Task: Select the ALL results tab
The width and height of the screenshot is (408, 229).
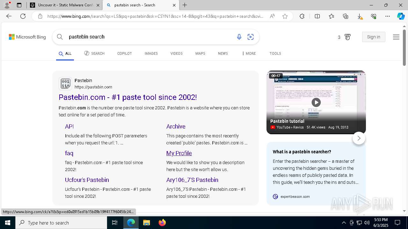Action: (65, 53)
